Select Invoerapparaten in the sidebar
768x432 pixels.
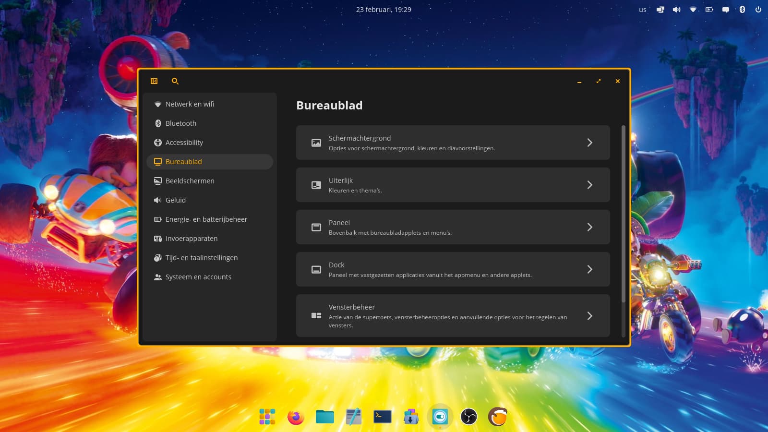click(210, 239)
